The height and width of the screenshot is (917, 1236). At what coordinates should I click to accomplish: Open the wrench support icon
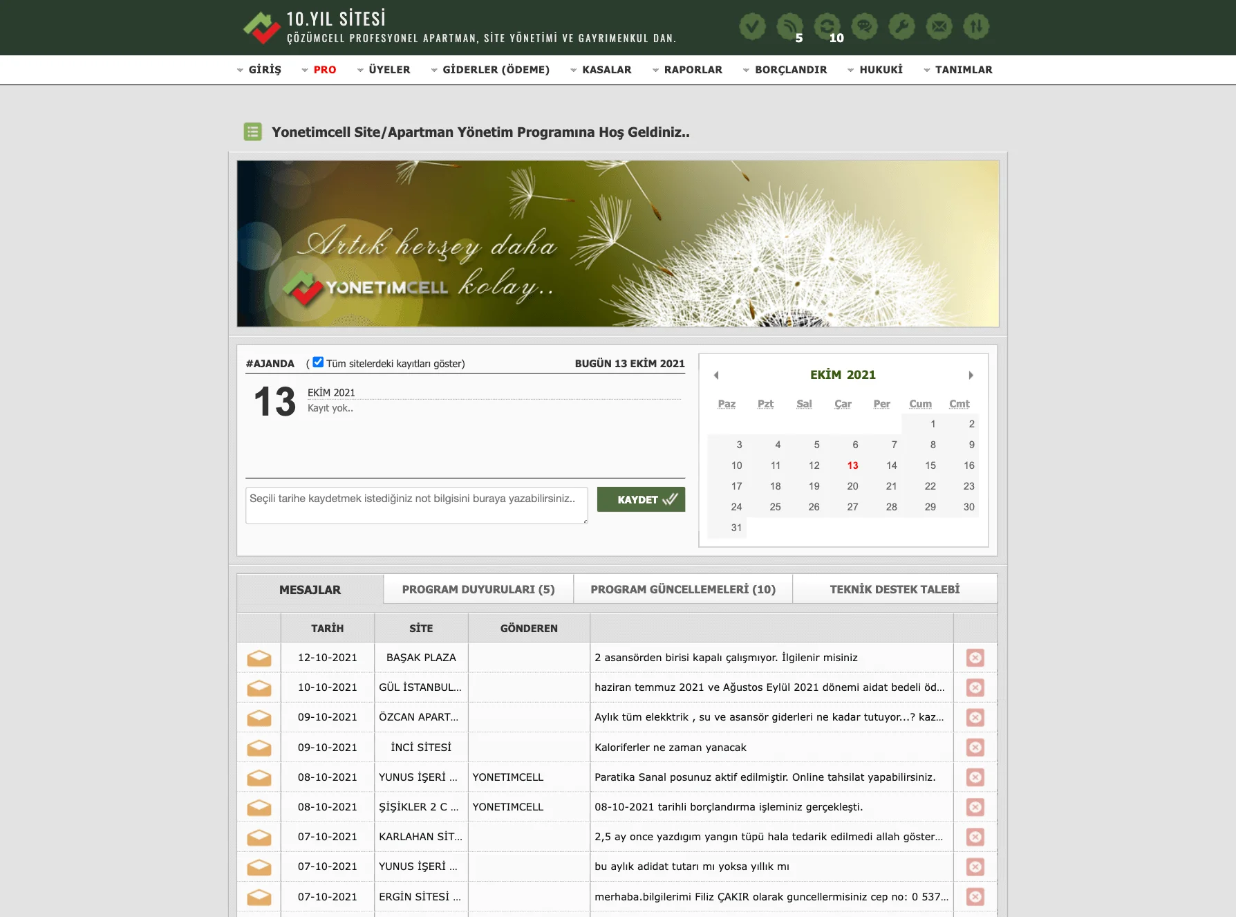point(901,26)
